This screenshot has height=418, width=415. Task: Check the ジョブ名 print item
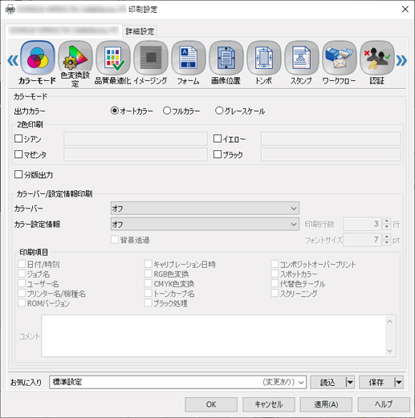22,274
